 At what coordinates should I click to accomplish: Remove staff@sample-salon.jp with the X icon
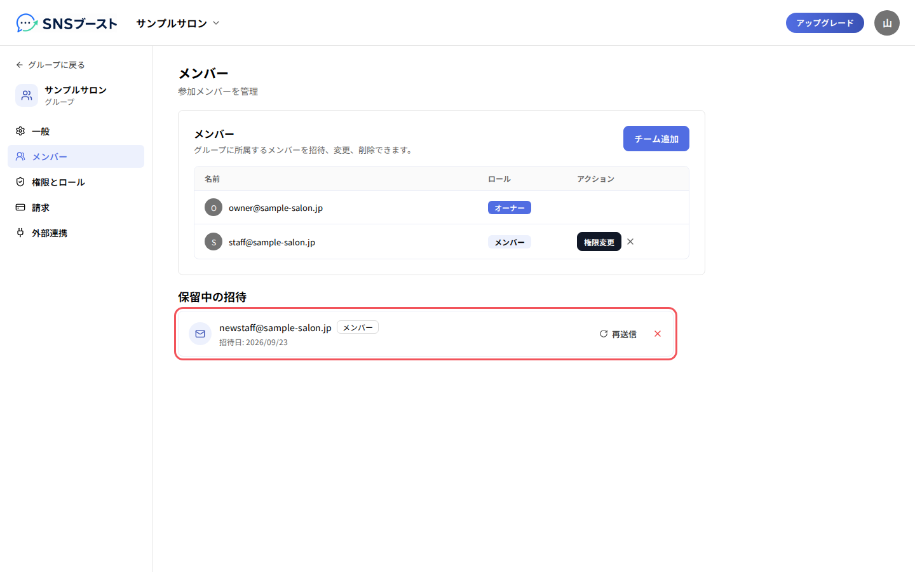coord(630,242)
